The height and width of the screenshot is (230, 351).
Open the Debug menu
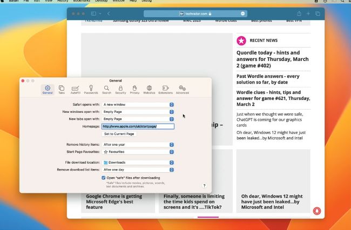[x=147, y=1]
